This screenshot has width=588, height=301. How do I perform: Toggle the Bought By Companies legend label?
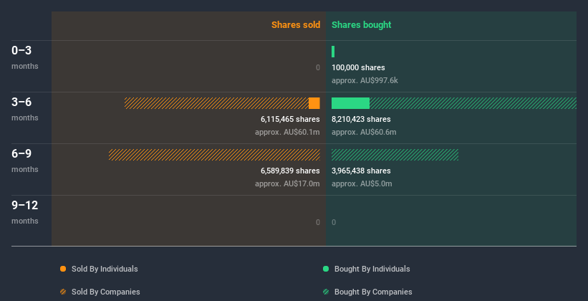[x=373, y=292]
